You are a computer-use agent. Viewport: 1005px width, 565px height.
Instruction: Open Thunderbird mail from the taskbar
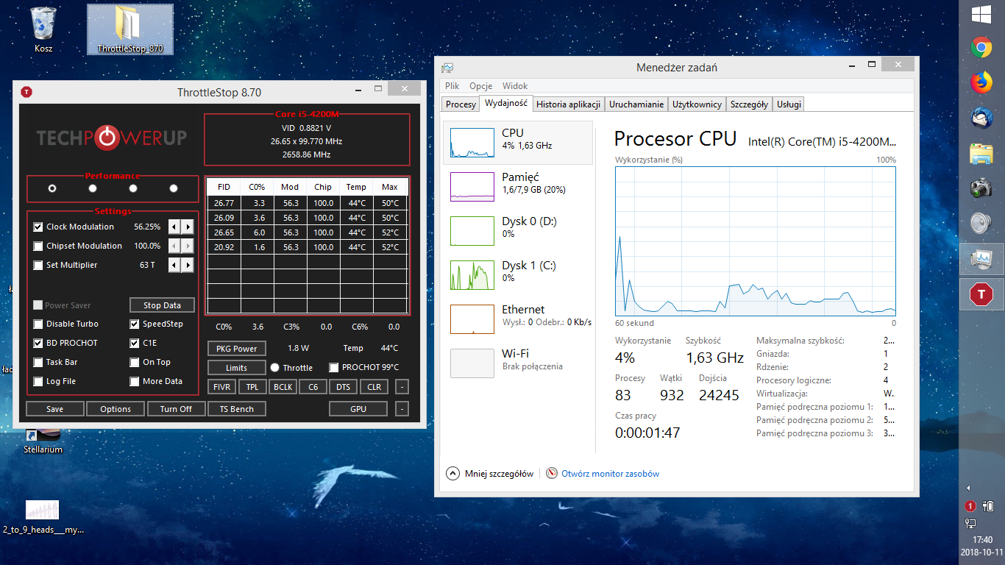point(981,118)
